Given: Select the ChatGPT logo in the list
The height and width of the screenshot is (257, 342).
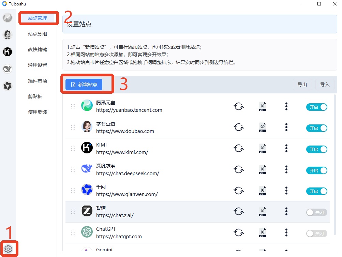Looking at the screenshot, I should 87,232.
